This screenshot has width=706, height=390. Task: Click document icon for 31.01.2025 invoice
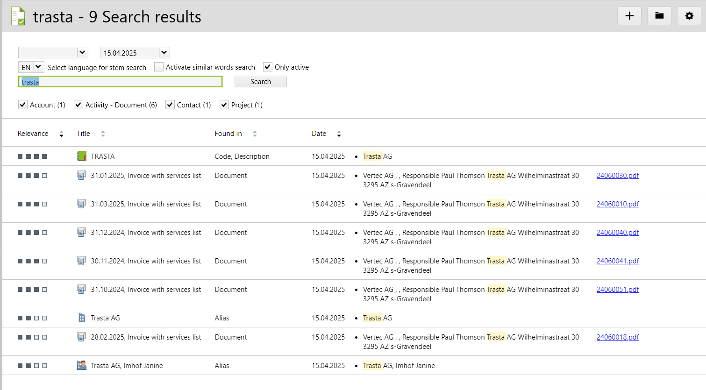point(82,176)
